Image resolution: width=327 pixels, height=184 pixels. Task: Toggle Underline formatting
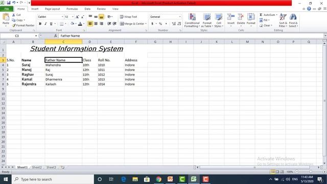51,24
